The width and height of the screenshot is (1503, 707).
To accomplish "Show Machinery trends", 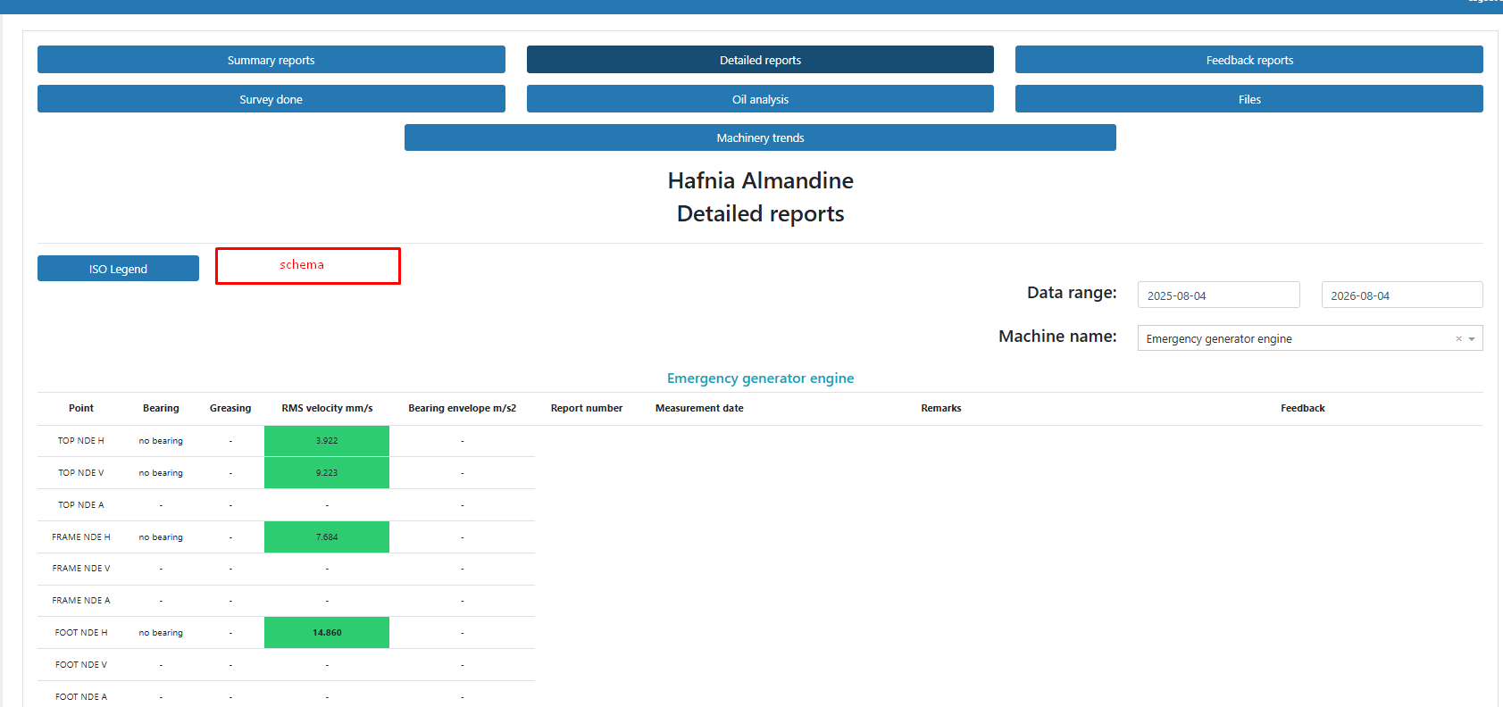I will pyautogui.click(x=760, y=137).
